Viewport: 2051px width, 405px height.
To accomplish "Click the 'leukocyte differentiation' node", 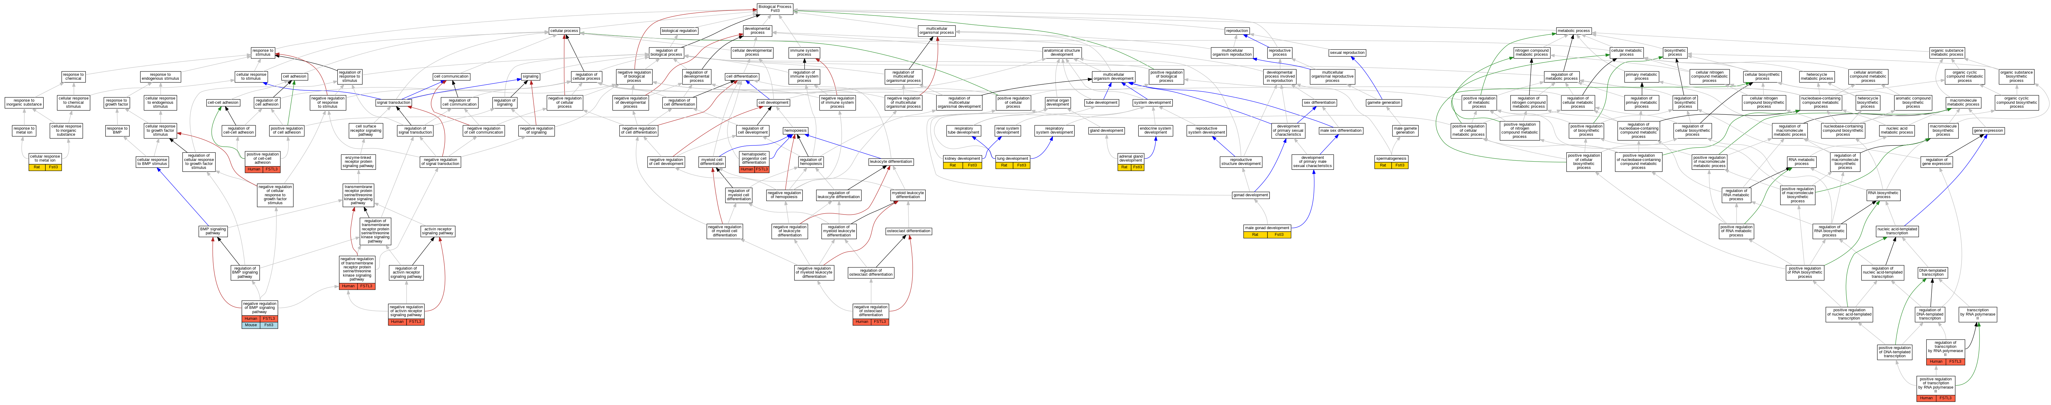I will coord(891,162).
